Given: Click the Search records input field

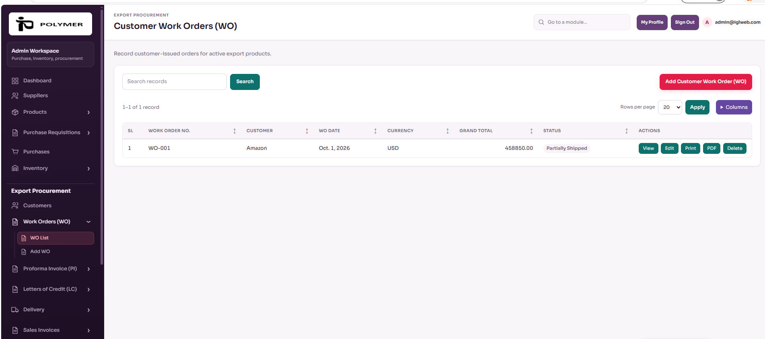Looking at the screenshot, I should coord(175,82).
